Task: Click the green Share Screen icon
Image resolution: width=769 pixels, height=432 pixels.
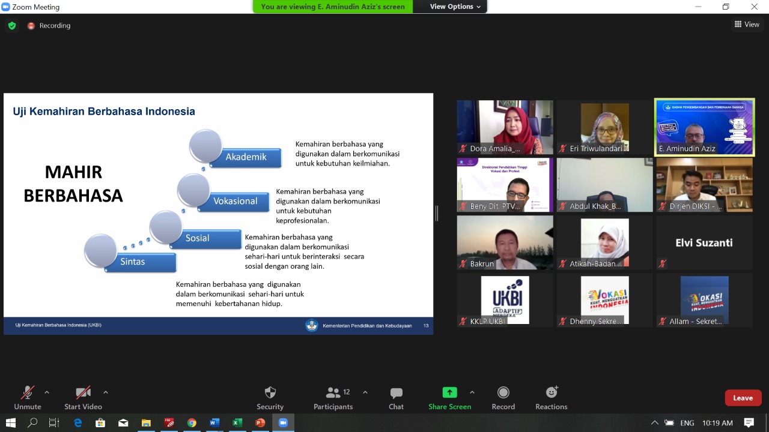Action: pyautogui.click(x=449, y=392)
